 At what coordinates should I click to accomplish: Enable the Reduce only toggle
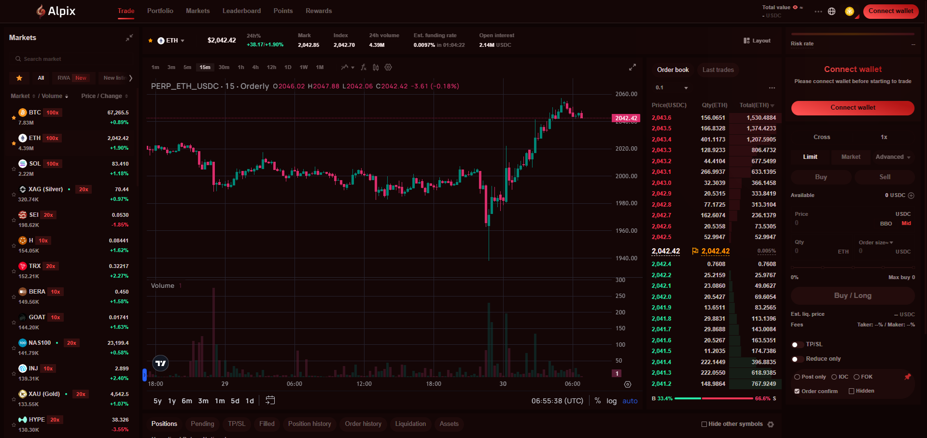[797, 359]
